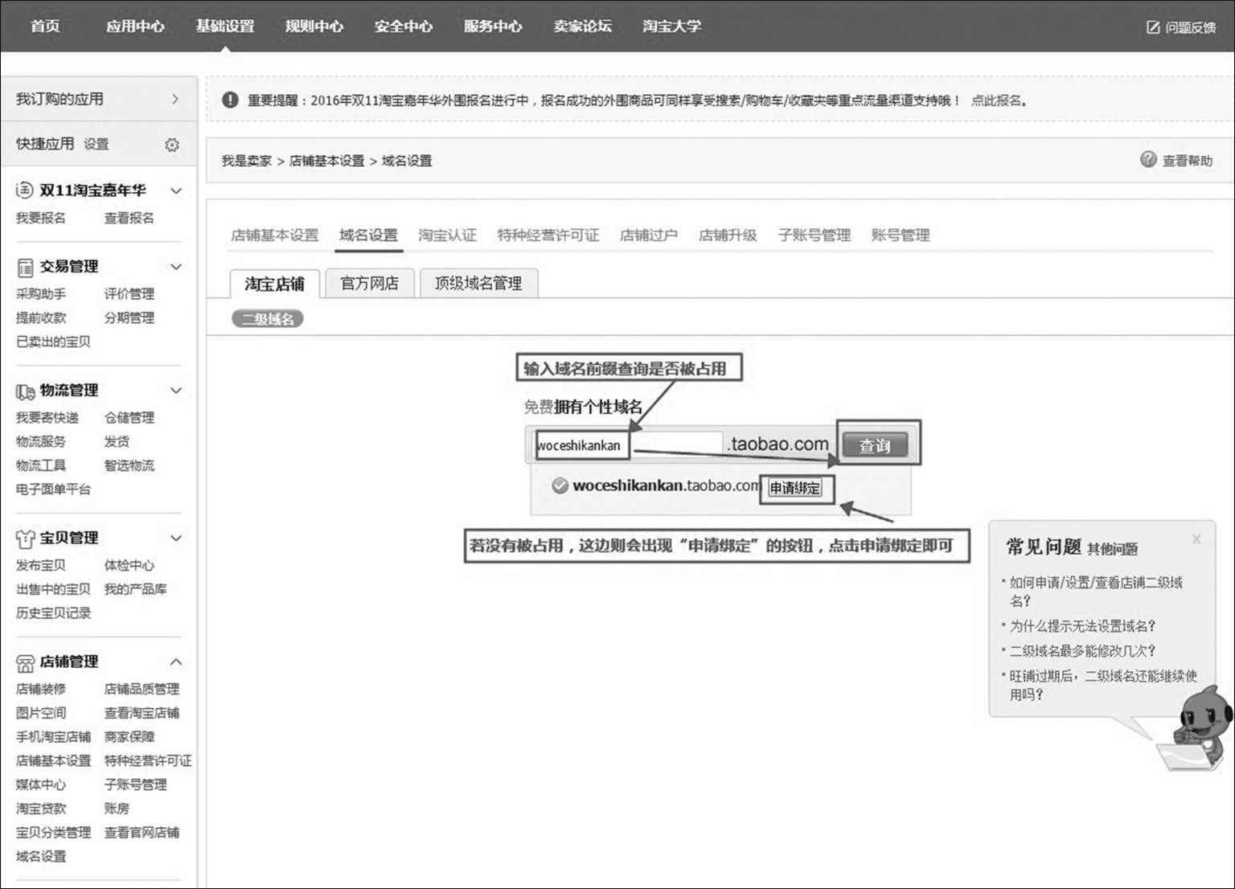Click the 申请绑定 button
Viewport: 1235px width, 889px height.
795,488
